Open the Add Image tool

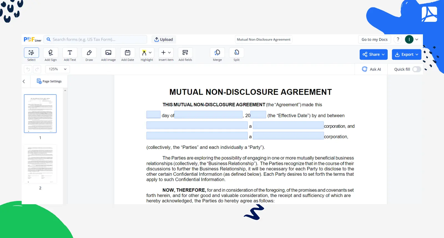pos(108,53)
